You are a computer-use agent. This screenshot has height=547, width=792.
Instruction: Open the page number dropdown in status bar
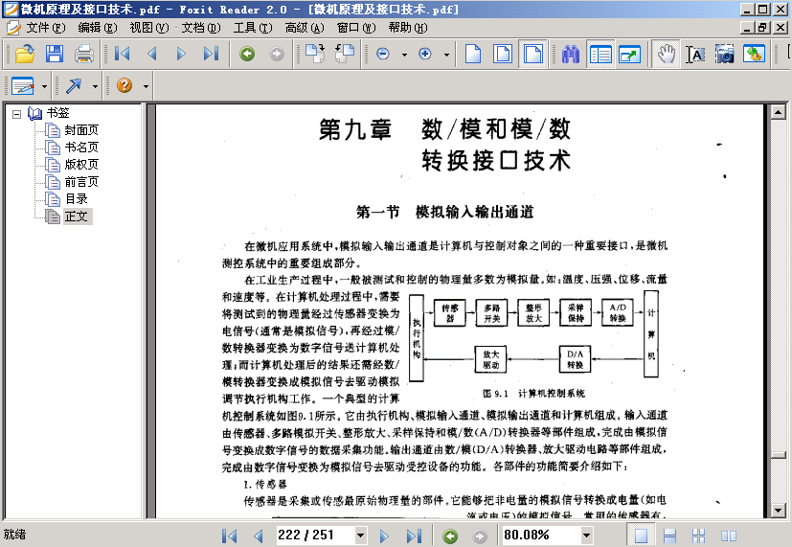pos(360,536)
